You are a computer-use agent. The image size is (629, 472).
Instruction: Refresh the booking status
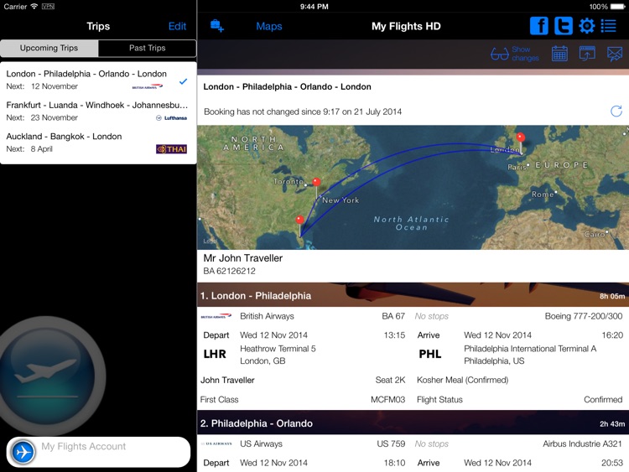[x=616, y=111]
